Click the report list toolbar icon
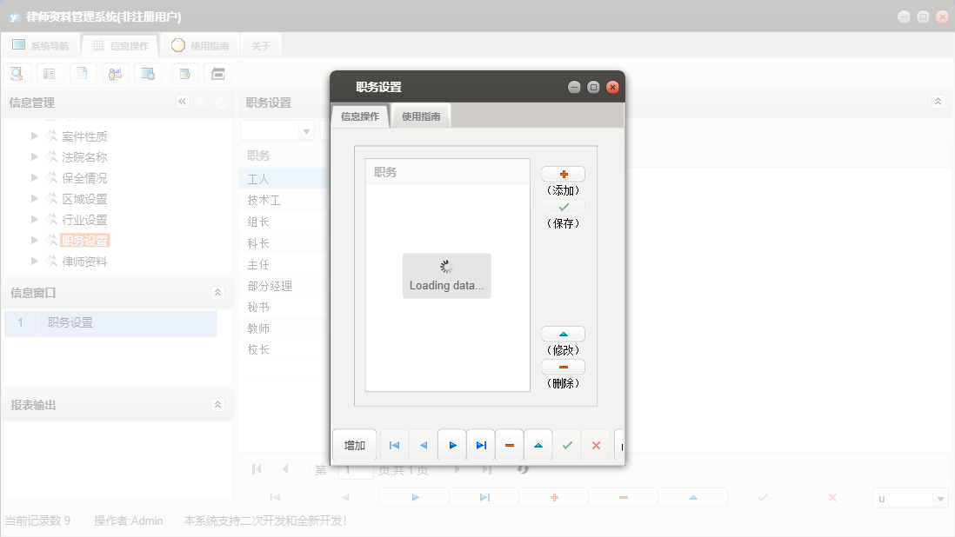955x537 pixels. click(50, 73)
